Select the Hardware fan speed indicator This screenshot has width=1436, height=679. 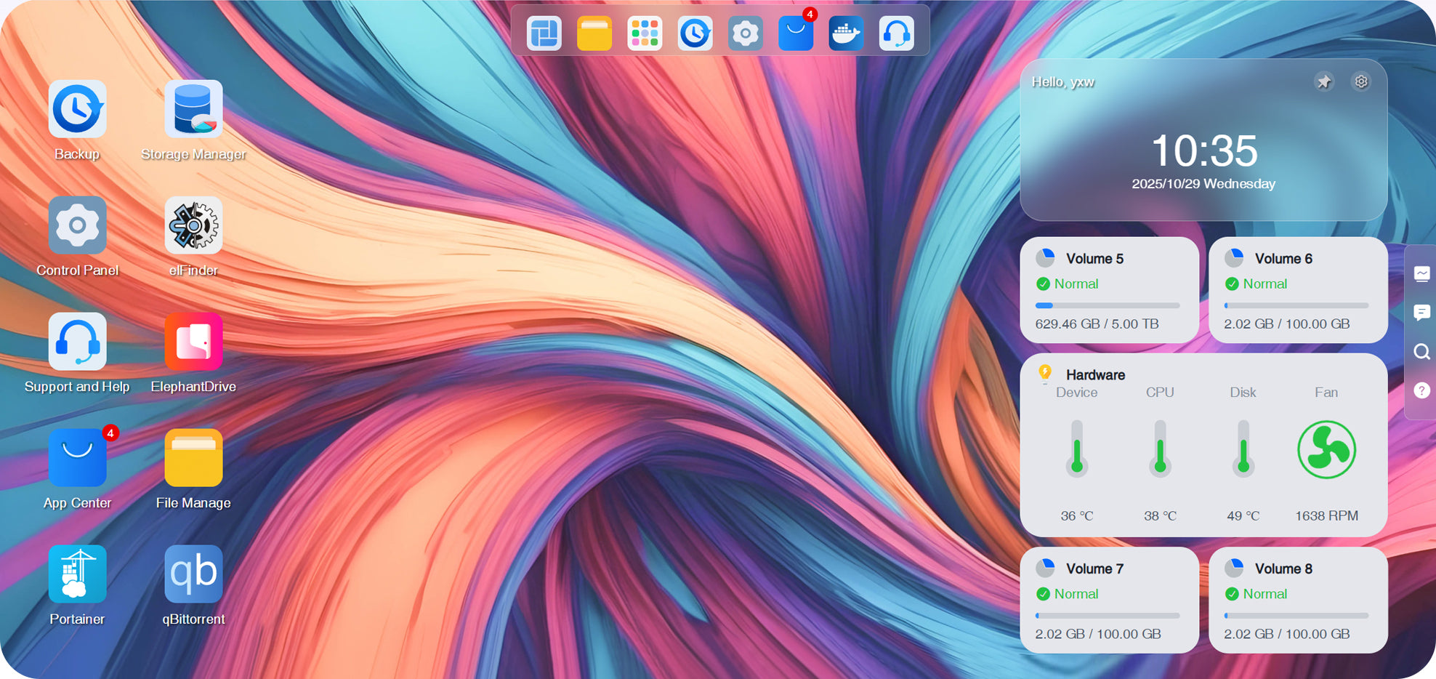[1326, 451]
